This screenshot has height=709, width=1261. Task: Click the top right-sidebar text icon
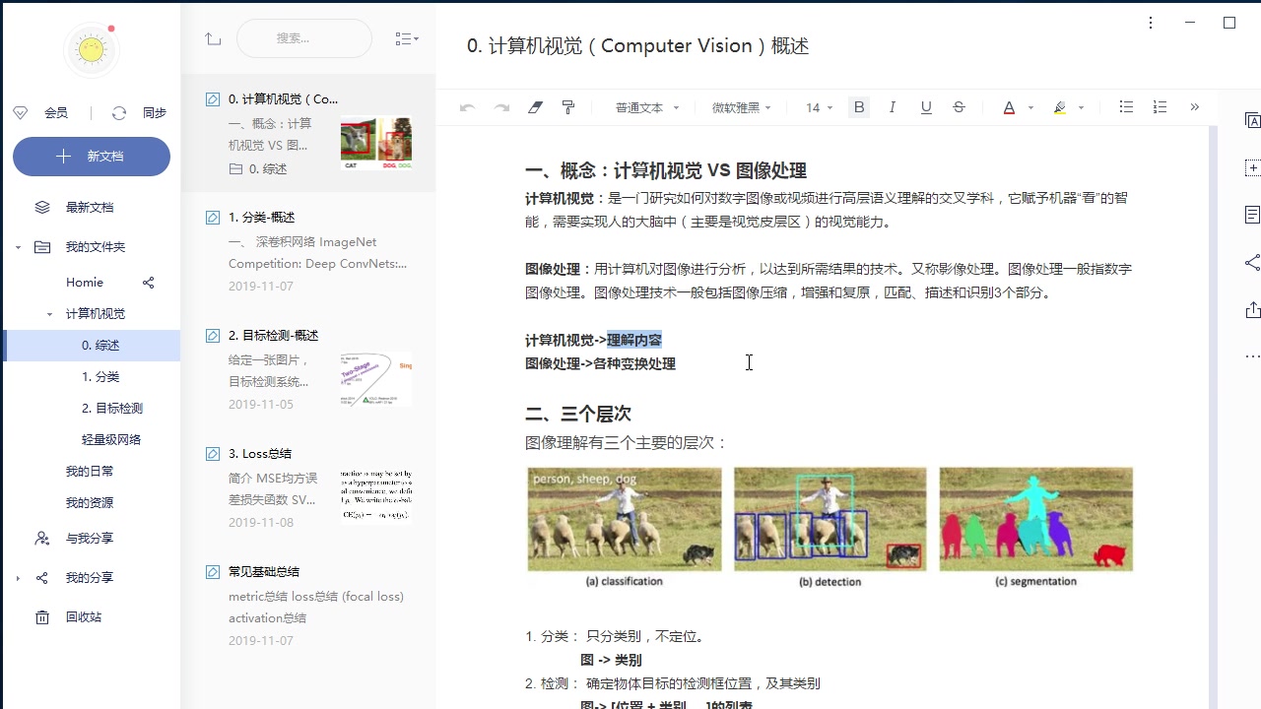[x=1252, y=120]
